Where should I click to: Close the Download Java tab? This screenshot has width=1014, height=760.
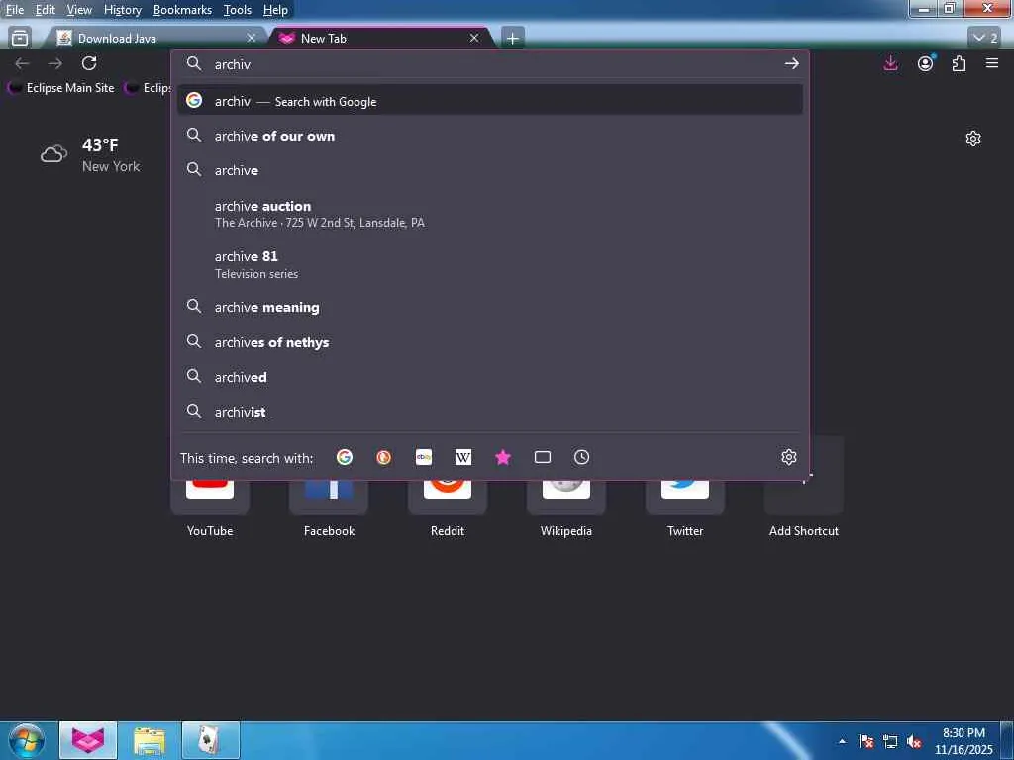pyautogui.click(x=252, y=39)
